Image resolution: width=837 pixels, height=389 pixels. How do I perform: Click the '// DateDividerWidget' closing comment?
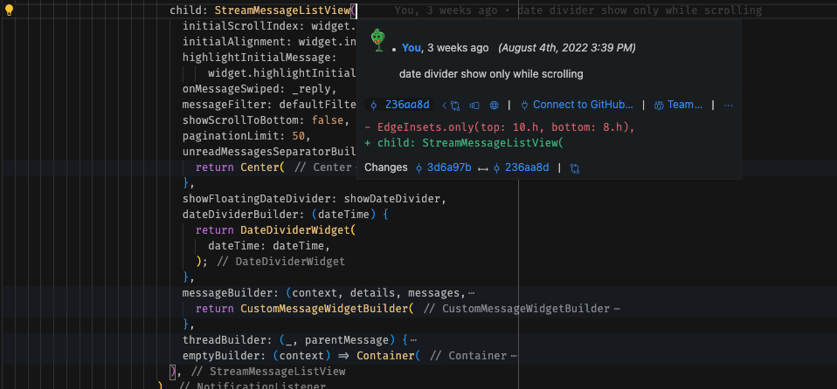(281, 262)
